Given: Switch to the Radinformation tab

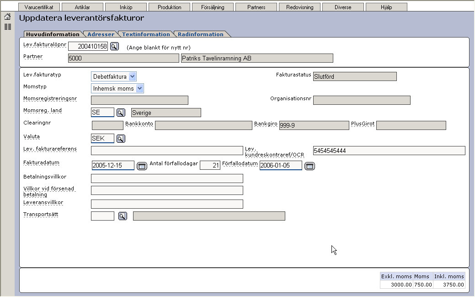Looking at the screenshot, I should pos(201,34).
